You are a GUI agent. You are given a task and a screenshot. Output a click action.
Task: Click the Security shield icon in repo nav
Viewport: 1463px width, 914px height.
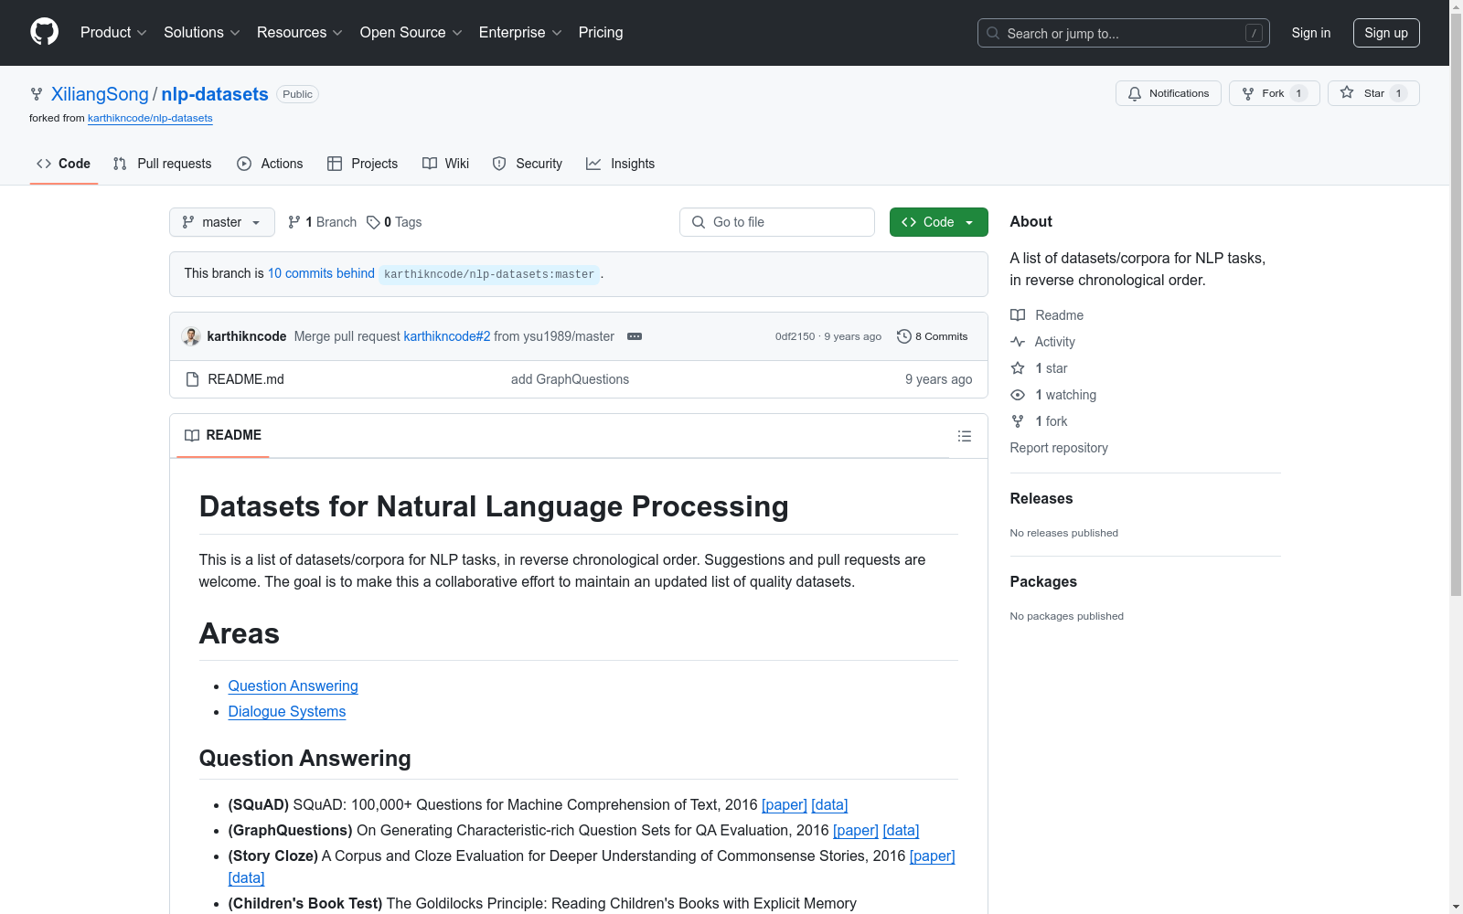pyautogui.click(x=499, y=164)
